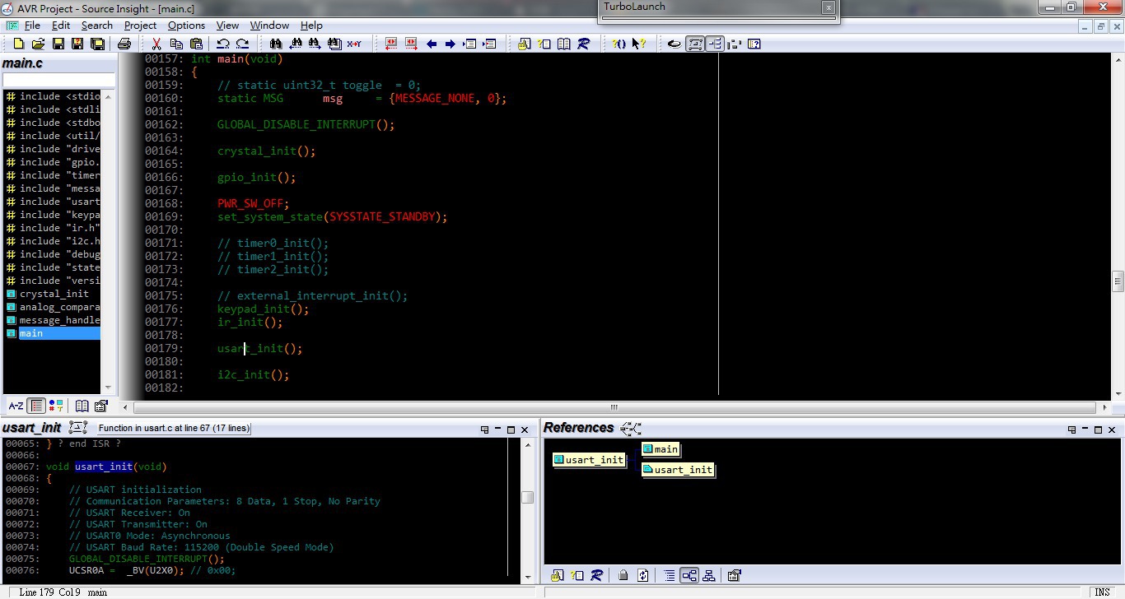Viewport: 1125px width, 599px height.
Task: Open the Project menu
Action: pos(140,26)
